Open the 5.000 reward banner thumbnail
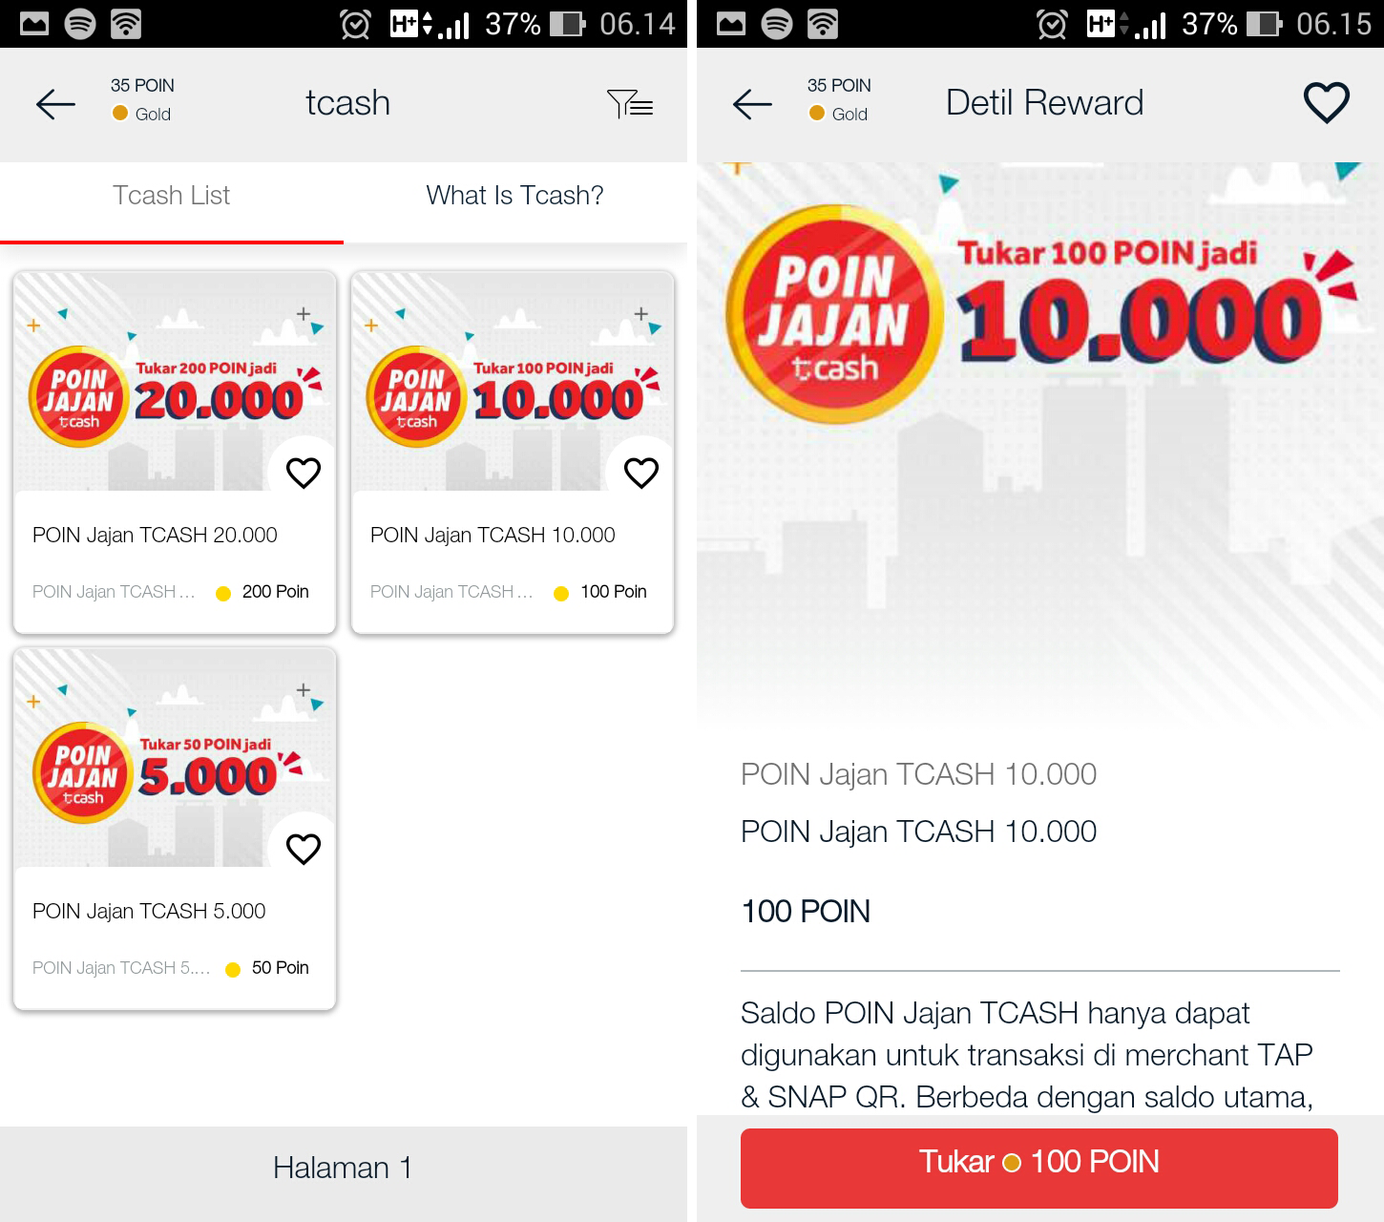 pyautogui.click(x=175, y=758)
